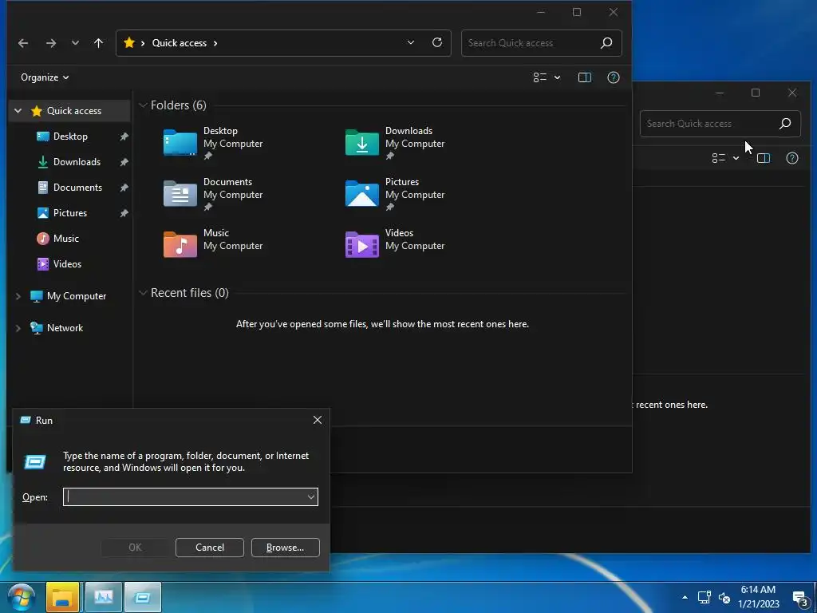This screenshot has width=817, height=613.
Task: Collapse the Quick access tree node
Action: 18,110
